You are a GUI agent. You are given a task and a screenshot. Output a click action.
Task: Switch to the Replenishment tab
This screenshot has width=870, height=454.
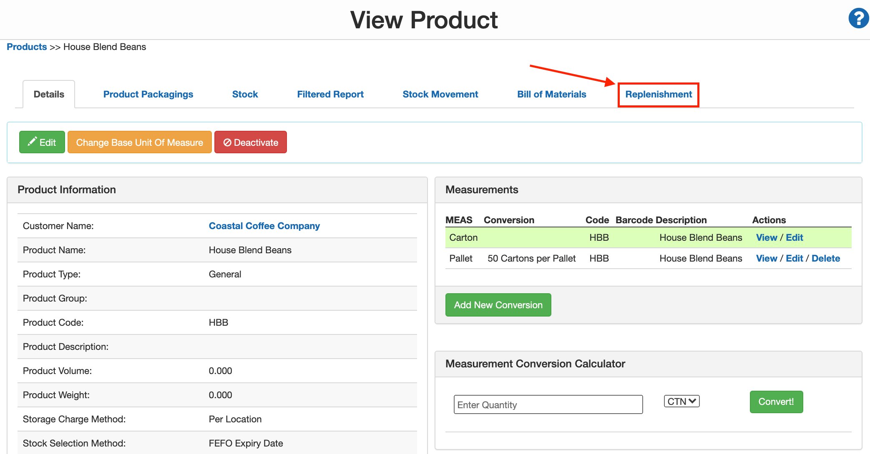(658, 94)
